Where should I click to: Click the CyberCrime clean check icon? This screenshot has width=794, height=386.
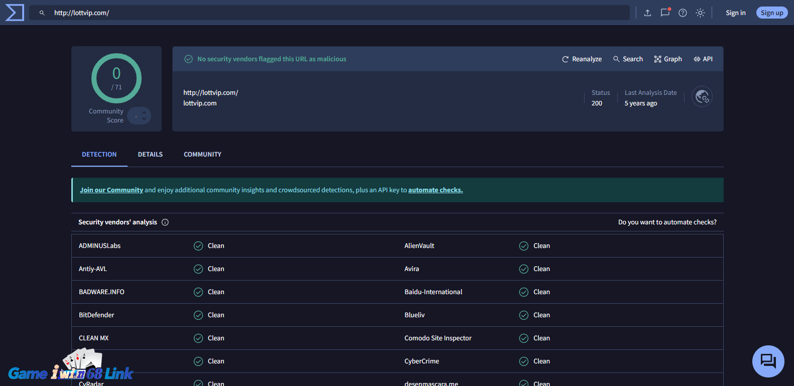point(524,361)
